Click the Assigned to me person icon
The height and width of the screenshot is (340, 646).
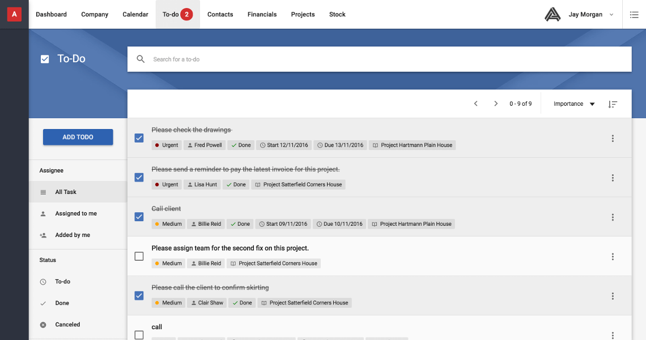click(43, 214)
